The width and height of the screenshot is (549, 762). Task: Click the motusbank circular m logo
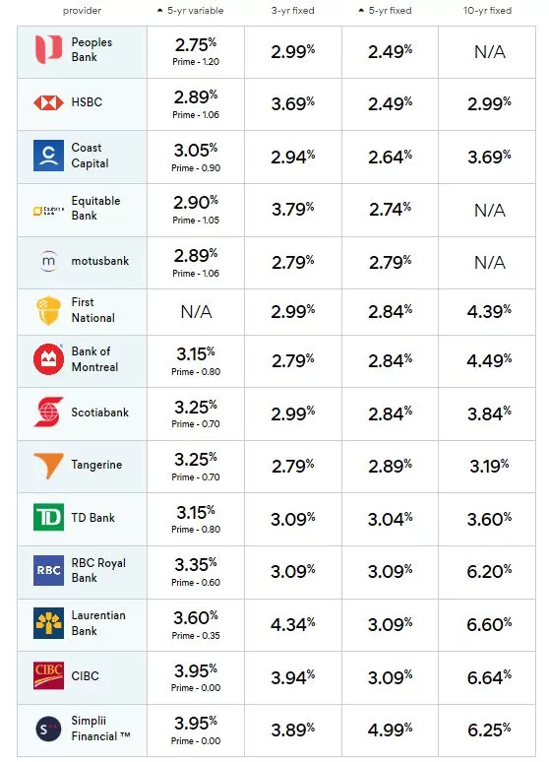(48, 261)
